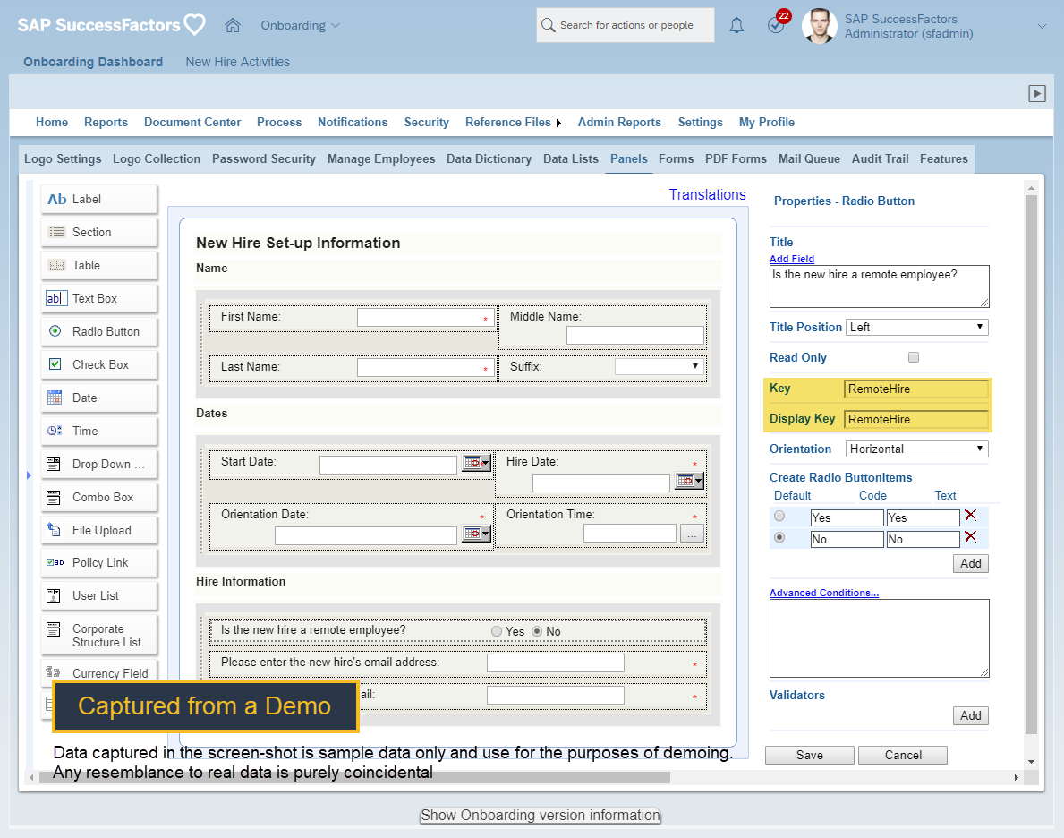Image resolution: width=1064 pixels, height=838 pixels.
Task: Open the Orientation dropdown
Action: click(x=916, y=449)
